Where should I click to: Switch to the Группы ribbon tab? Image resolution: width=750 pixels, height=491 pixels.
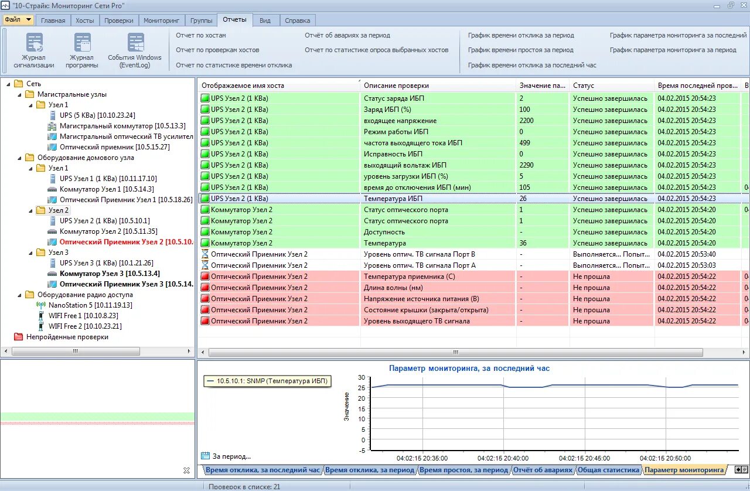click(x=201, y=21)
